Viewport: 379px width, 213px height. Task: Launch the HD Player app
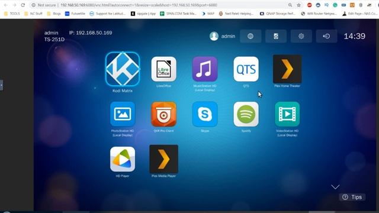click(123, 159)
